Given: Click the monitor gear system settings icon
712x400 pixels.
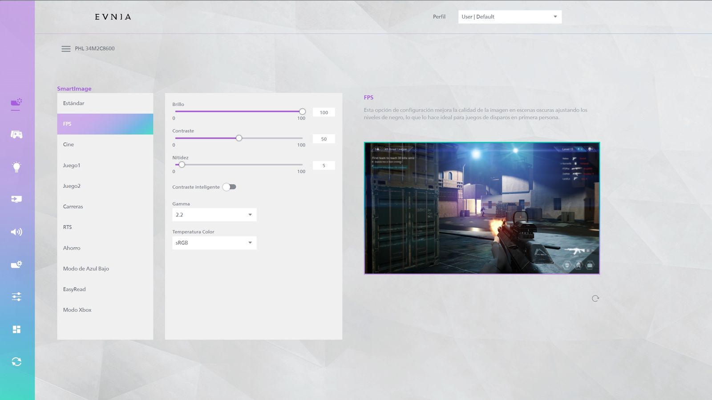Looking at the screenshot, I should tap(16, 264).
